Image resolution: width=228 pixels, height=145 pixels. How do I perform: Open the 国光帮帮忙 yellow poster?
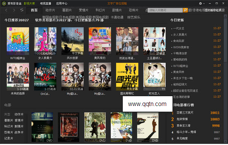127,76
